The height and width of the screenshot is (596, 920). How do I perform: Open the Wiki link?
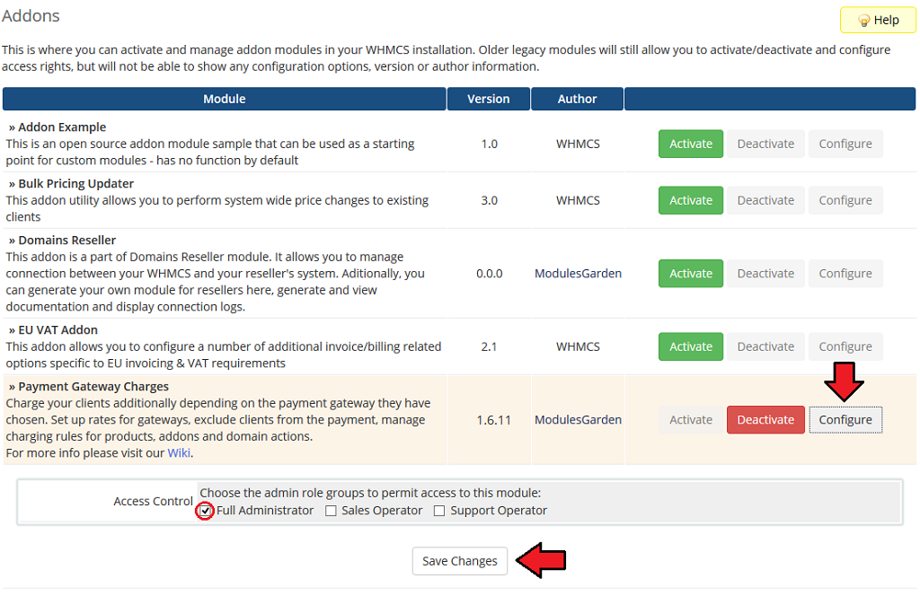coord(179,453)
